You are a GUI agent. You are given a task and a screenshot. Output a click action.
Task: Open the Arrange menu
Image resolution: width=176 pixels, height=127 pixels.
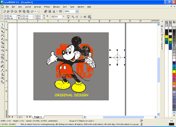[38, 7]
